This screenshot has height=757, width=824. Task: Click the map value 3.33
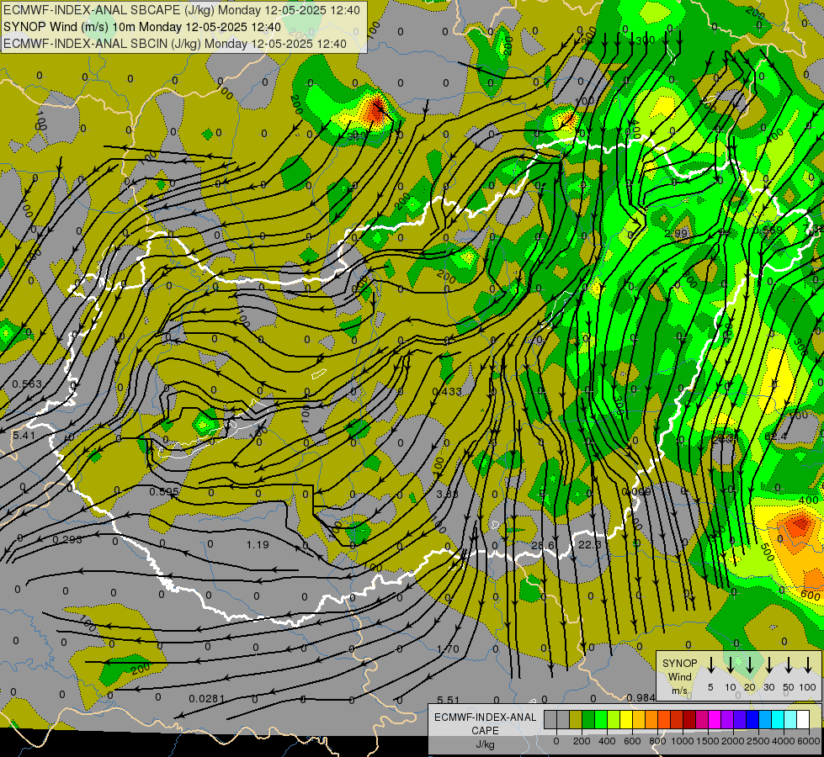(447, 495)
